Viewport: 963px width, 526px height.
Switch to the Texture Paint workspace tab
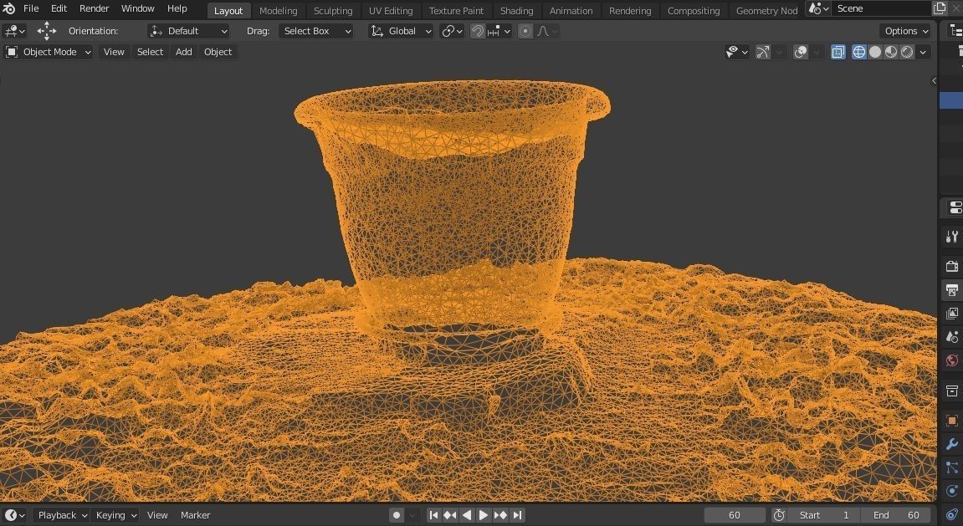click(456, 10)
